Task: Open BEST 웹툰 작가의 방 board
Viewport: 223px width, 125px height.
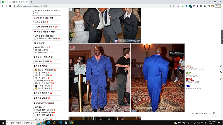Action: tap(45, 110)
